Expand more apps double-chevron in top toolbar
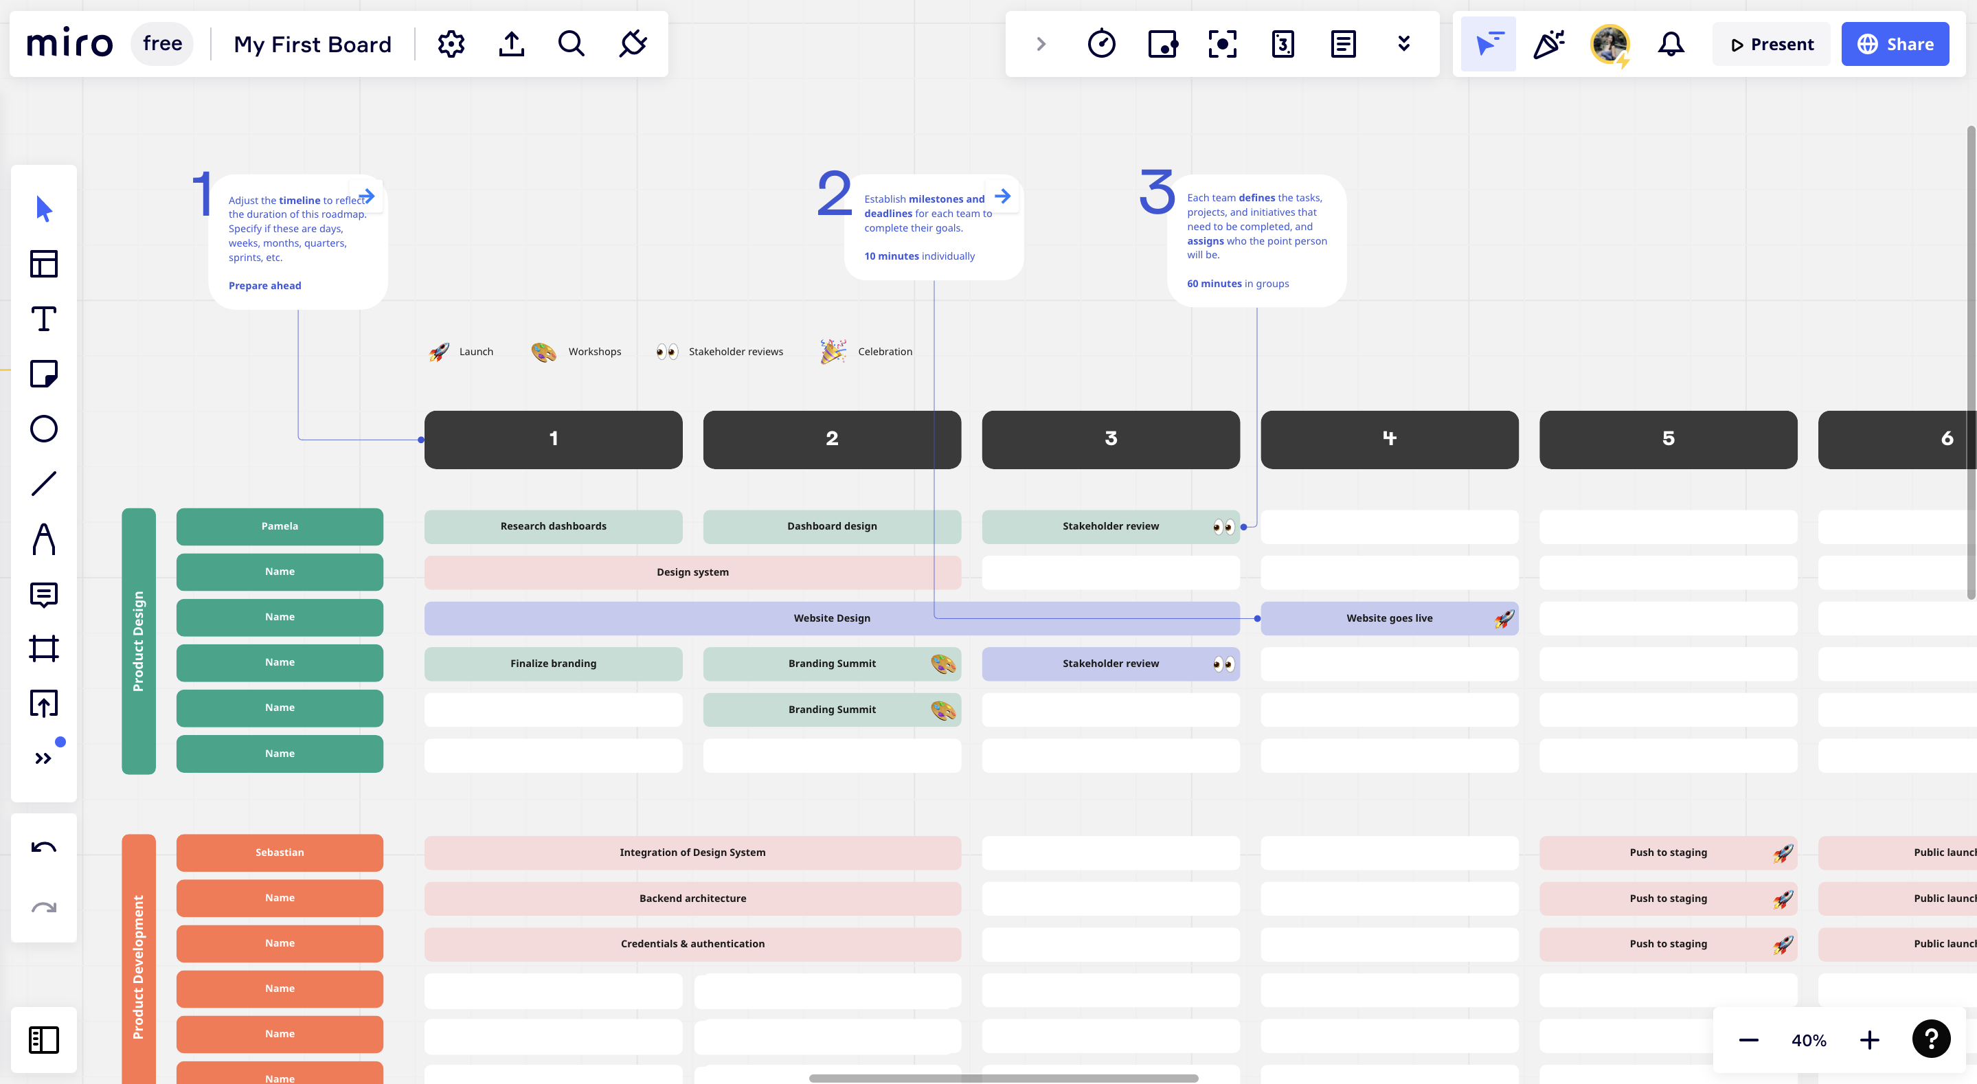The image size is (1977, 1084). pyautogui.click(x=1403, y=44)
